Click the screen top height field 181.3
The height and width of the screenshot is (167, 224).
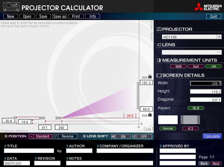(x=146, y=83)
